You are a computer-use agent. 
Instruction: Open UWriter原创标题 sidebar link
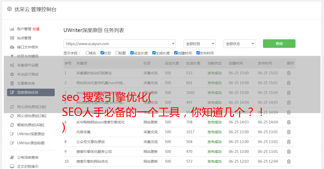(x=31, y=143)
